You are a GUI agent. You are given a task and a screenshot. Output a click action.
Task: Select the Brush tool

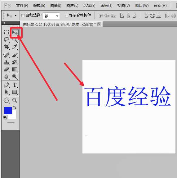(15, 55)
